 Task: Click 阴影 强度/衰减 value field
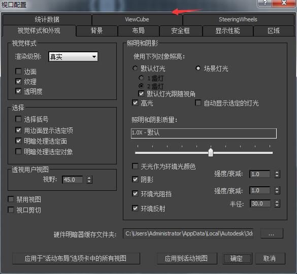click(x=260, y=174)
